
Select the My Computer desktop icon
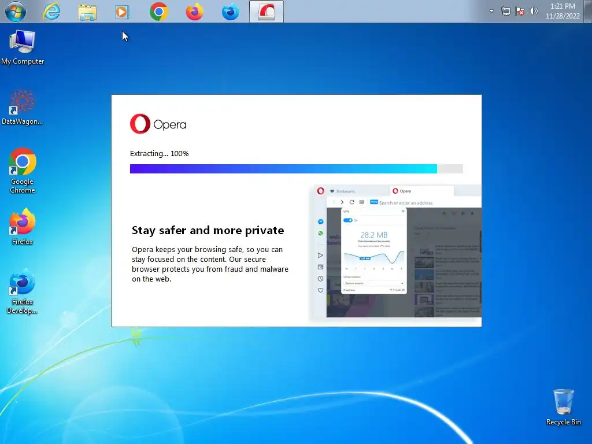23,47
